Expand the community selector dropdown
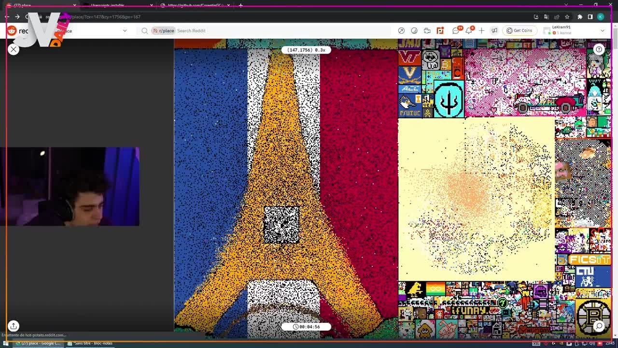Screen dimensions: 618x348 pyautogui.click(x=125, y=30)
